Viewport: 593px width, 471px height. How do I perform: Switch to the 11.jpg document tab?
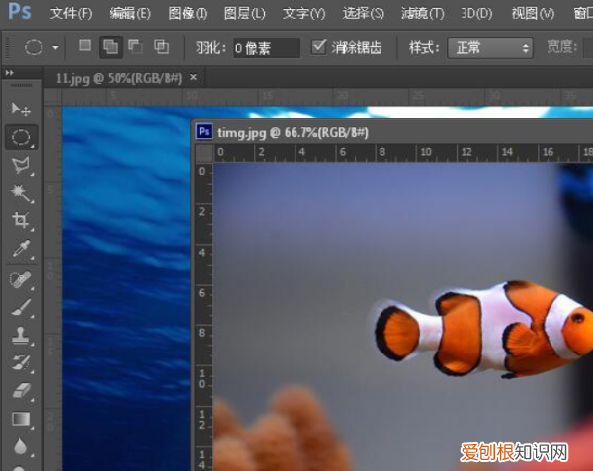point(119,78)
